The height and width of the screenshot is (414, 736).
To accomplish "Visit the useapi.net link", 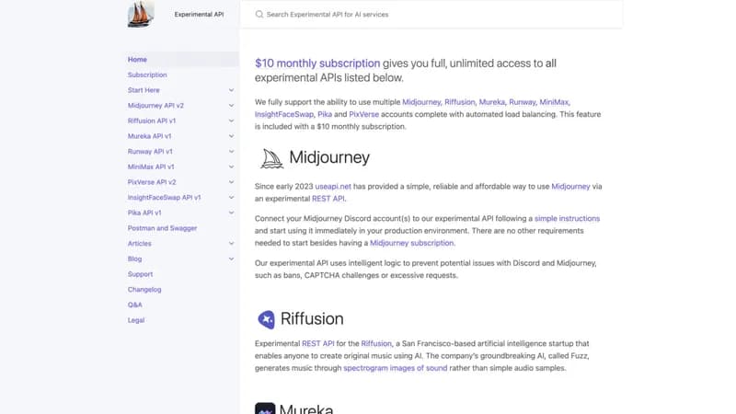I will (333, 187).
